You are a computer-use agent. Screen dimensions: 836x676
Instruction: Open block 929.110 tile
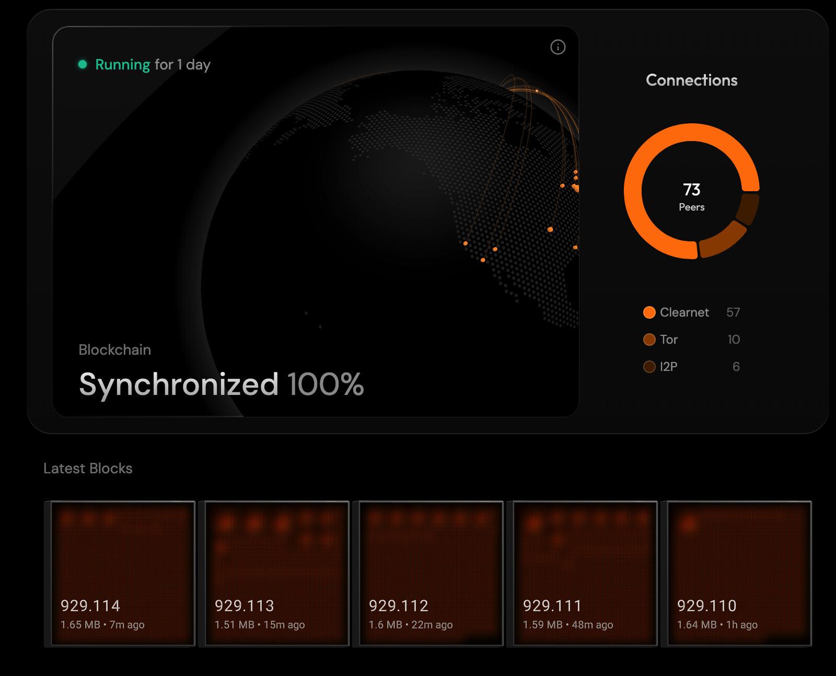coord(739,573)
